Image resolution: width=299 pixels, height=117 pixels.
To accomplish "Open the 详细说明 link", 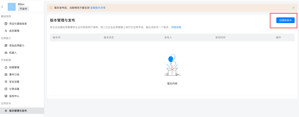I will (x=176, y=27).
